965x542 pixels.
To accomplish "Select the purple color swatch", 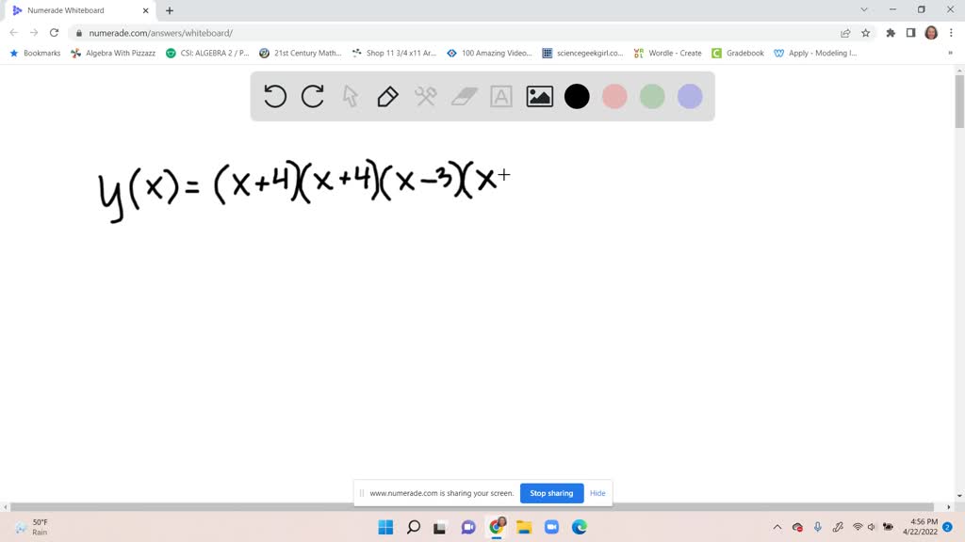I will pos(690,96).
